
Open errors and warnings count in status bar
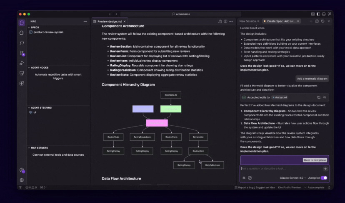31,187
